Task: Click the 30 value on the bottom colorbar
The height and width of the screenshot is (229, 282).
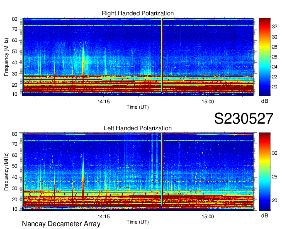Action: tap(275, 153)
